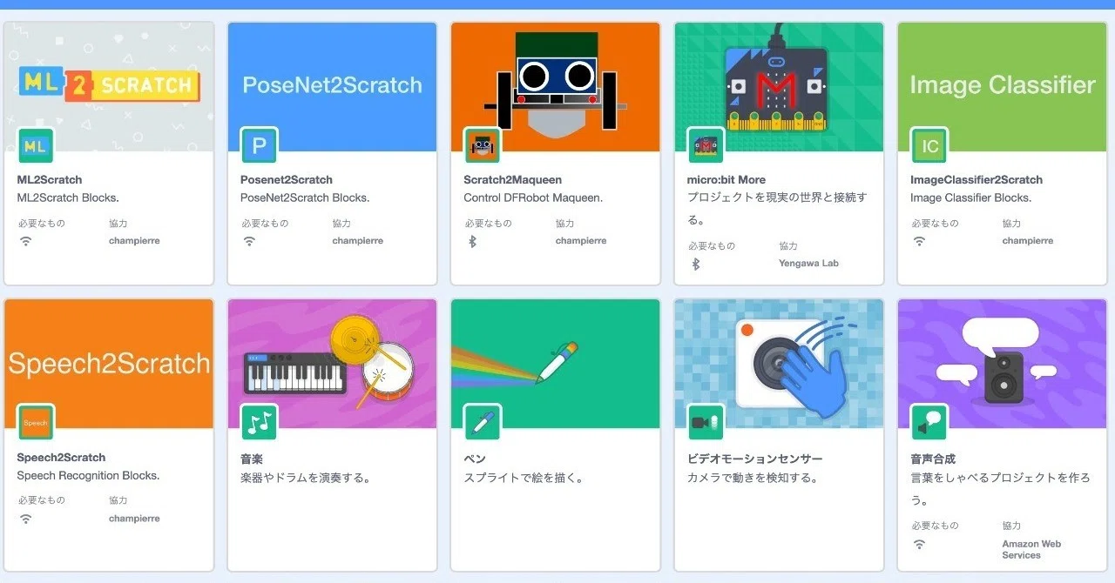
Task: Open the ML2Scratch banner image
Action: (x=109, y=86)
